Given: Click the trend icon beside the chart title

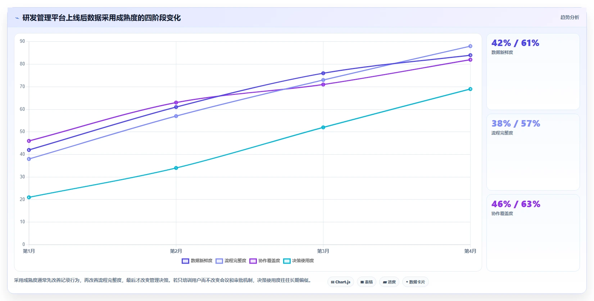Looking at the screenshot, I should (x=17, y=18).
